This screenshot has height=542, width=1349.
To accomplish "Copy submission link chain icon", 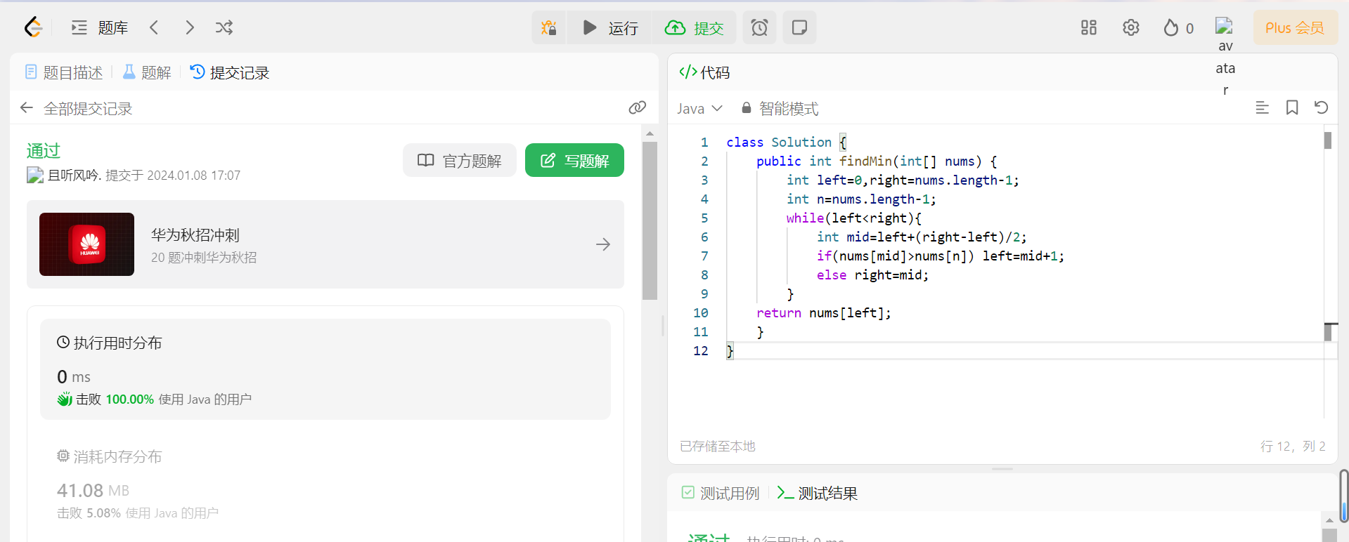I will click(638, 107).
